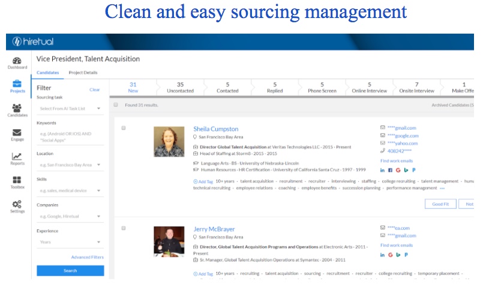Click the blue Search button
The image size is (489, 308).
(x=70, y=271)
